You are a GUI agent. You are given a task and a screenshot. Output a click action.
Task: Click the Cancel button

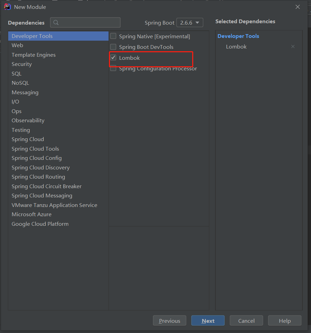click(246, 320)
